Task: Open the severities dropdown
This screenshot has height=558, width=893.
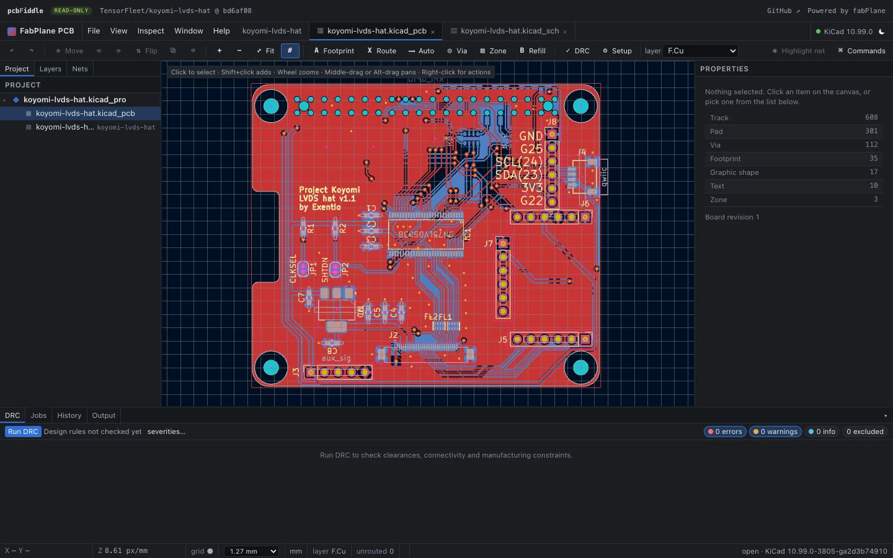Action: [166, 432]
